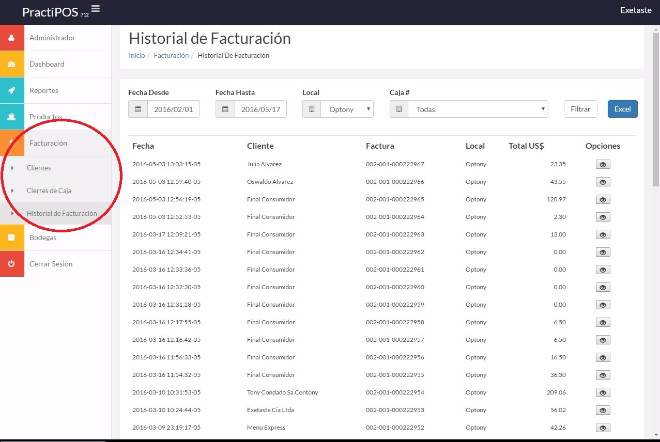Click the red Cerrar Sesión power icon
The width and height of the screenshot is (660, 442).
coord(12,264)
